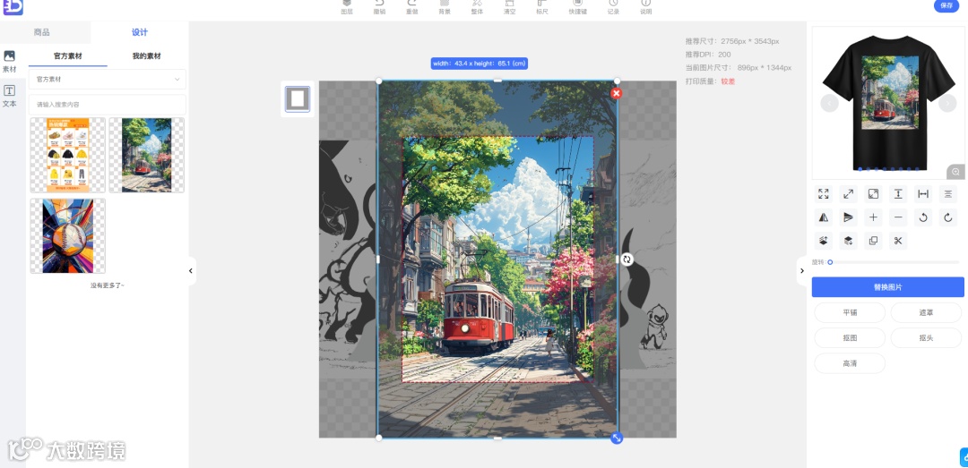This screenshot has width=968, height=468.
Task: Click the 遮罩 mask button
Action: click(926, 312)
